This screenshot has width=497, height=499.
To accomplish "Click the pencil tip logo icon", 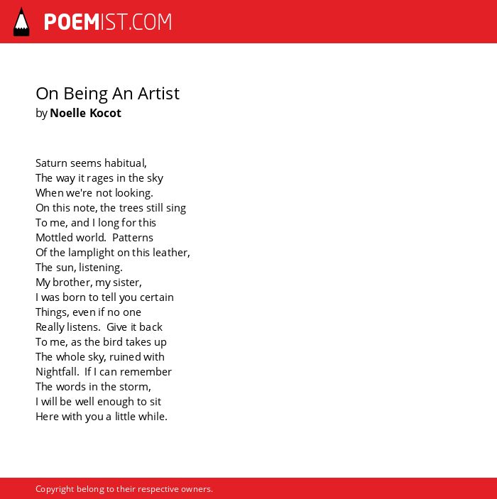I will point(21,21).
